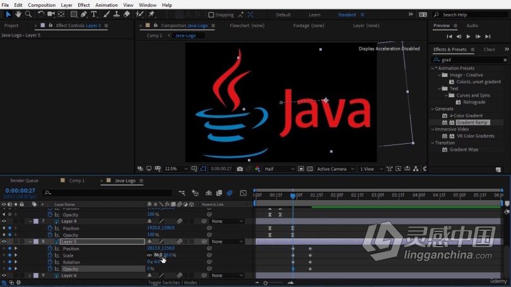This screenshot has width=511, height=287.
Task: Take a snapshot with the camera icon
Action: pyautogui.click(x=240, y=169)
